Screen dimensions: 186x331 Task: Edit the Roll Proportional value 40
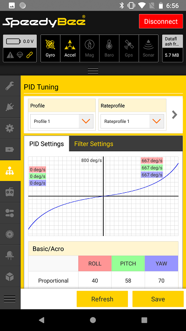point(95,281)
